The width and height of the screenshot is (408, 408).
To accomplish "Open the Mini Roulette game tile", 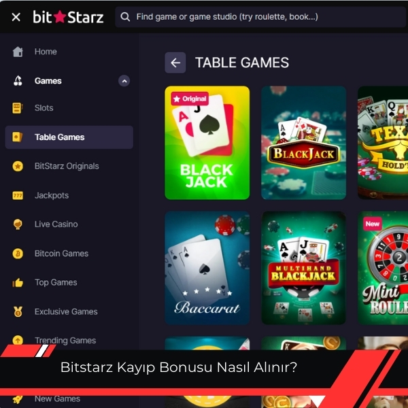I will point(383,268).
